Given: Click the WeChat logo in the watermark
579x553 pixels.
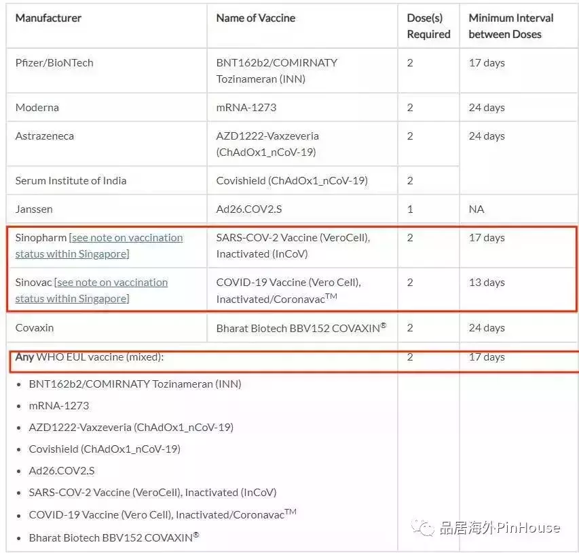Looking at the screenshot, I should coord(426,527).
